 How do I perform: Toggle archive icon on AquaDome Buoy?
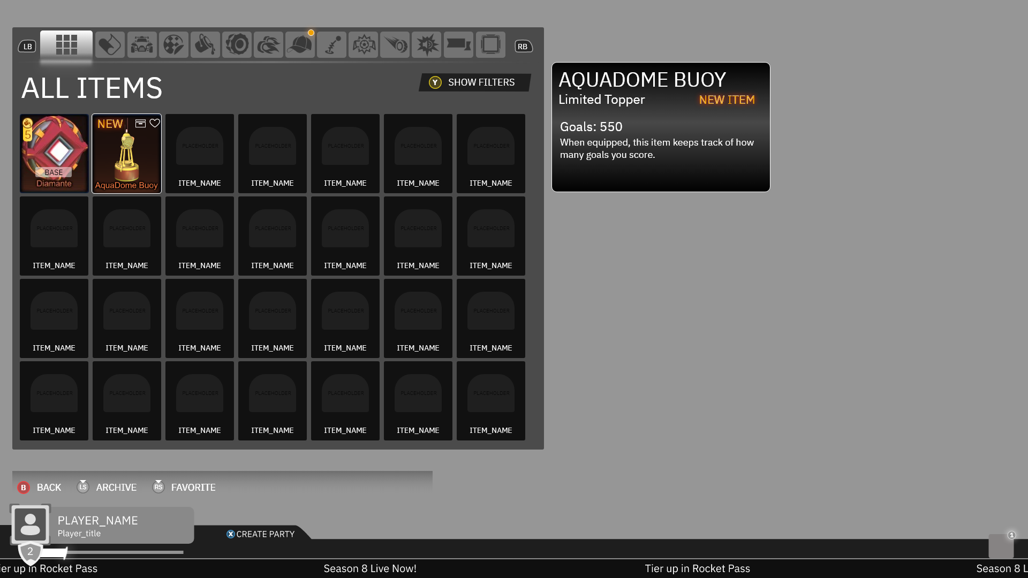point(140,124)
